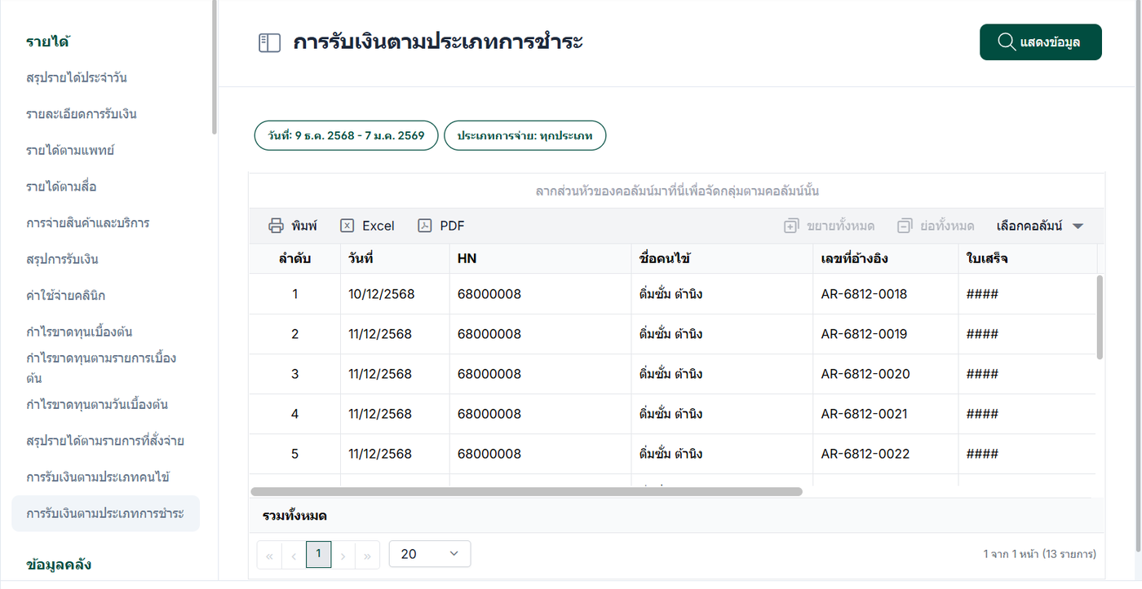
Task: Sort by the ลำดับ column header
Action: (294, 259)
